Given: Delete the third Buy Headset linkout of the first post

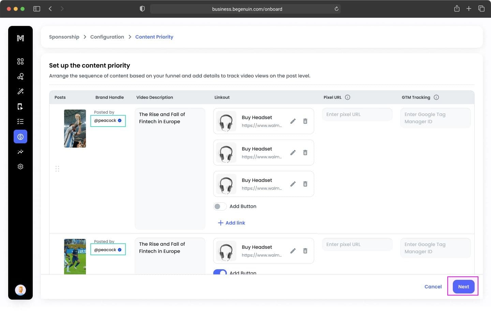Looking at the screenshot, I should (305, 184).
